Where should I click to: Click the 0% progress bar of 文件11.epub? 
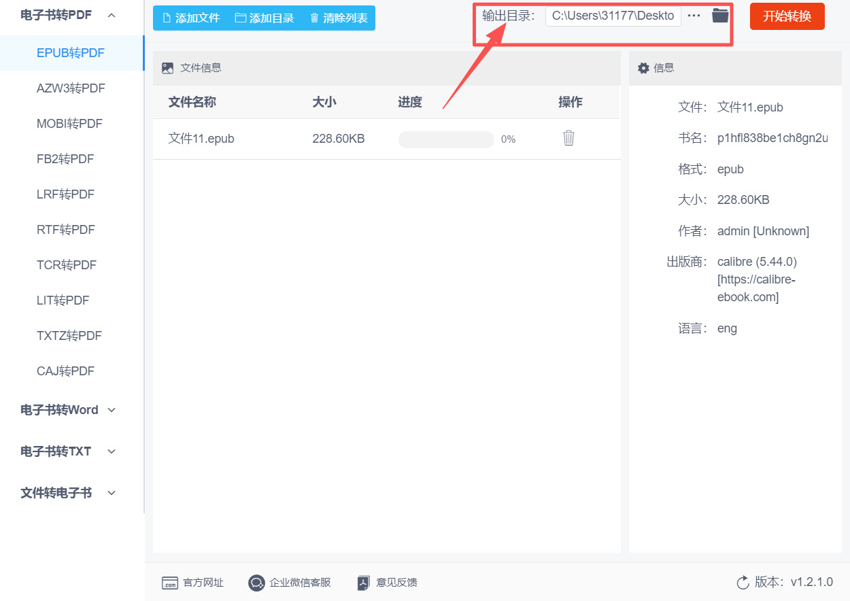point(446,139)
